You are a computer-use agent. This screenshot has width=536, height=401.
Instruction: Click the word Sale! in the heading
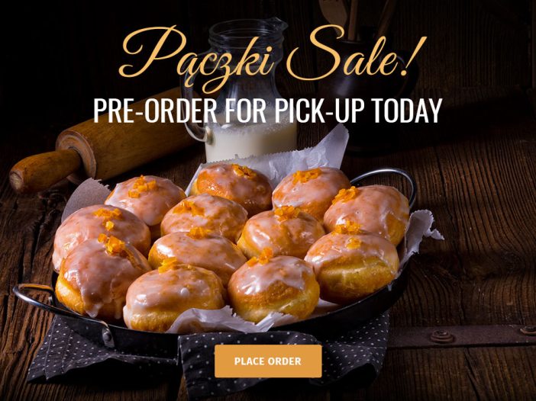pos(357,51)
